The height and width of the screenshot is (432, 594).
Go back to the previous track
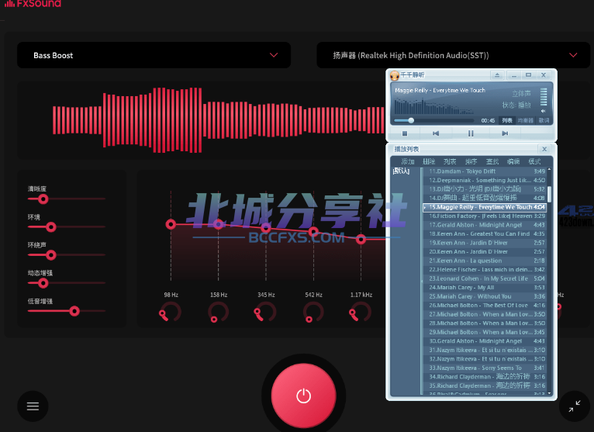[436, 133]
